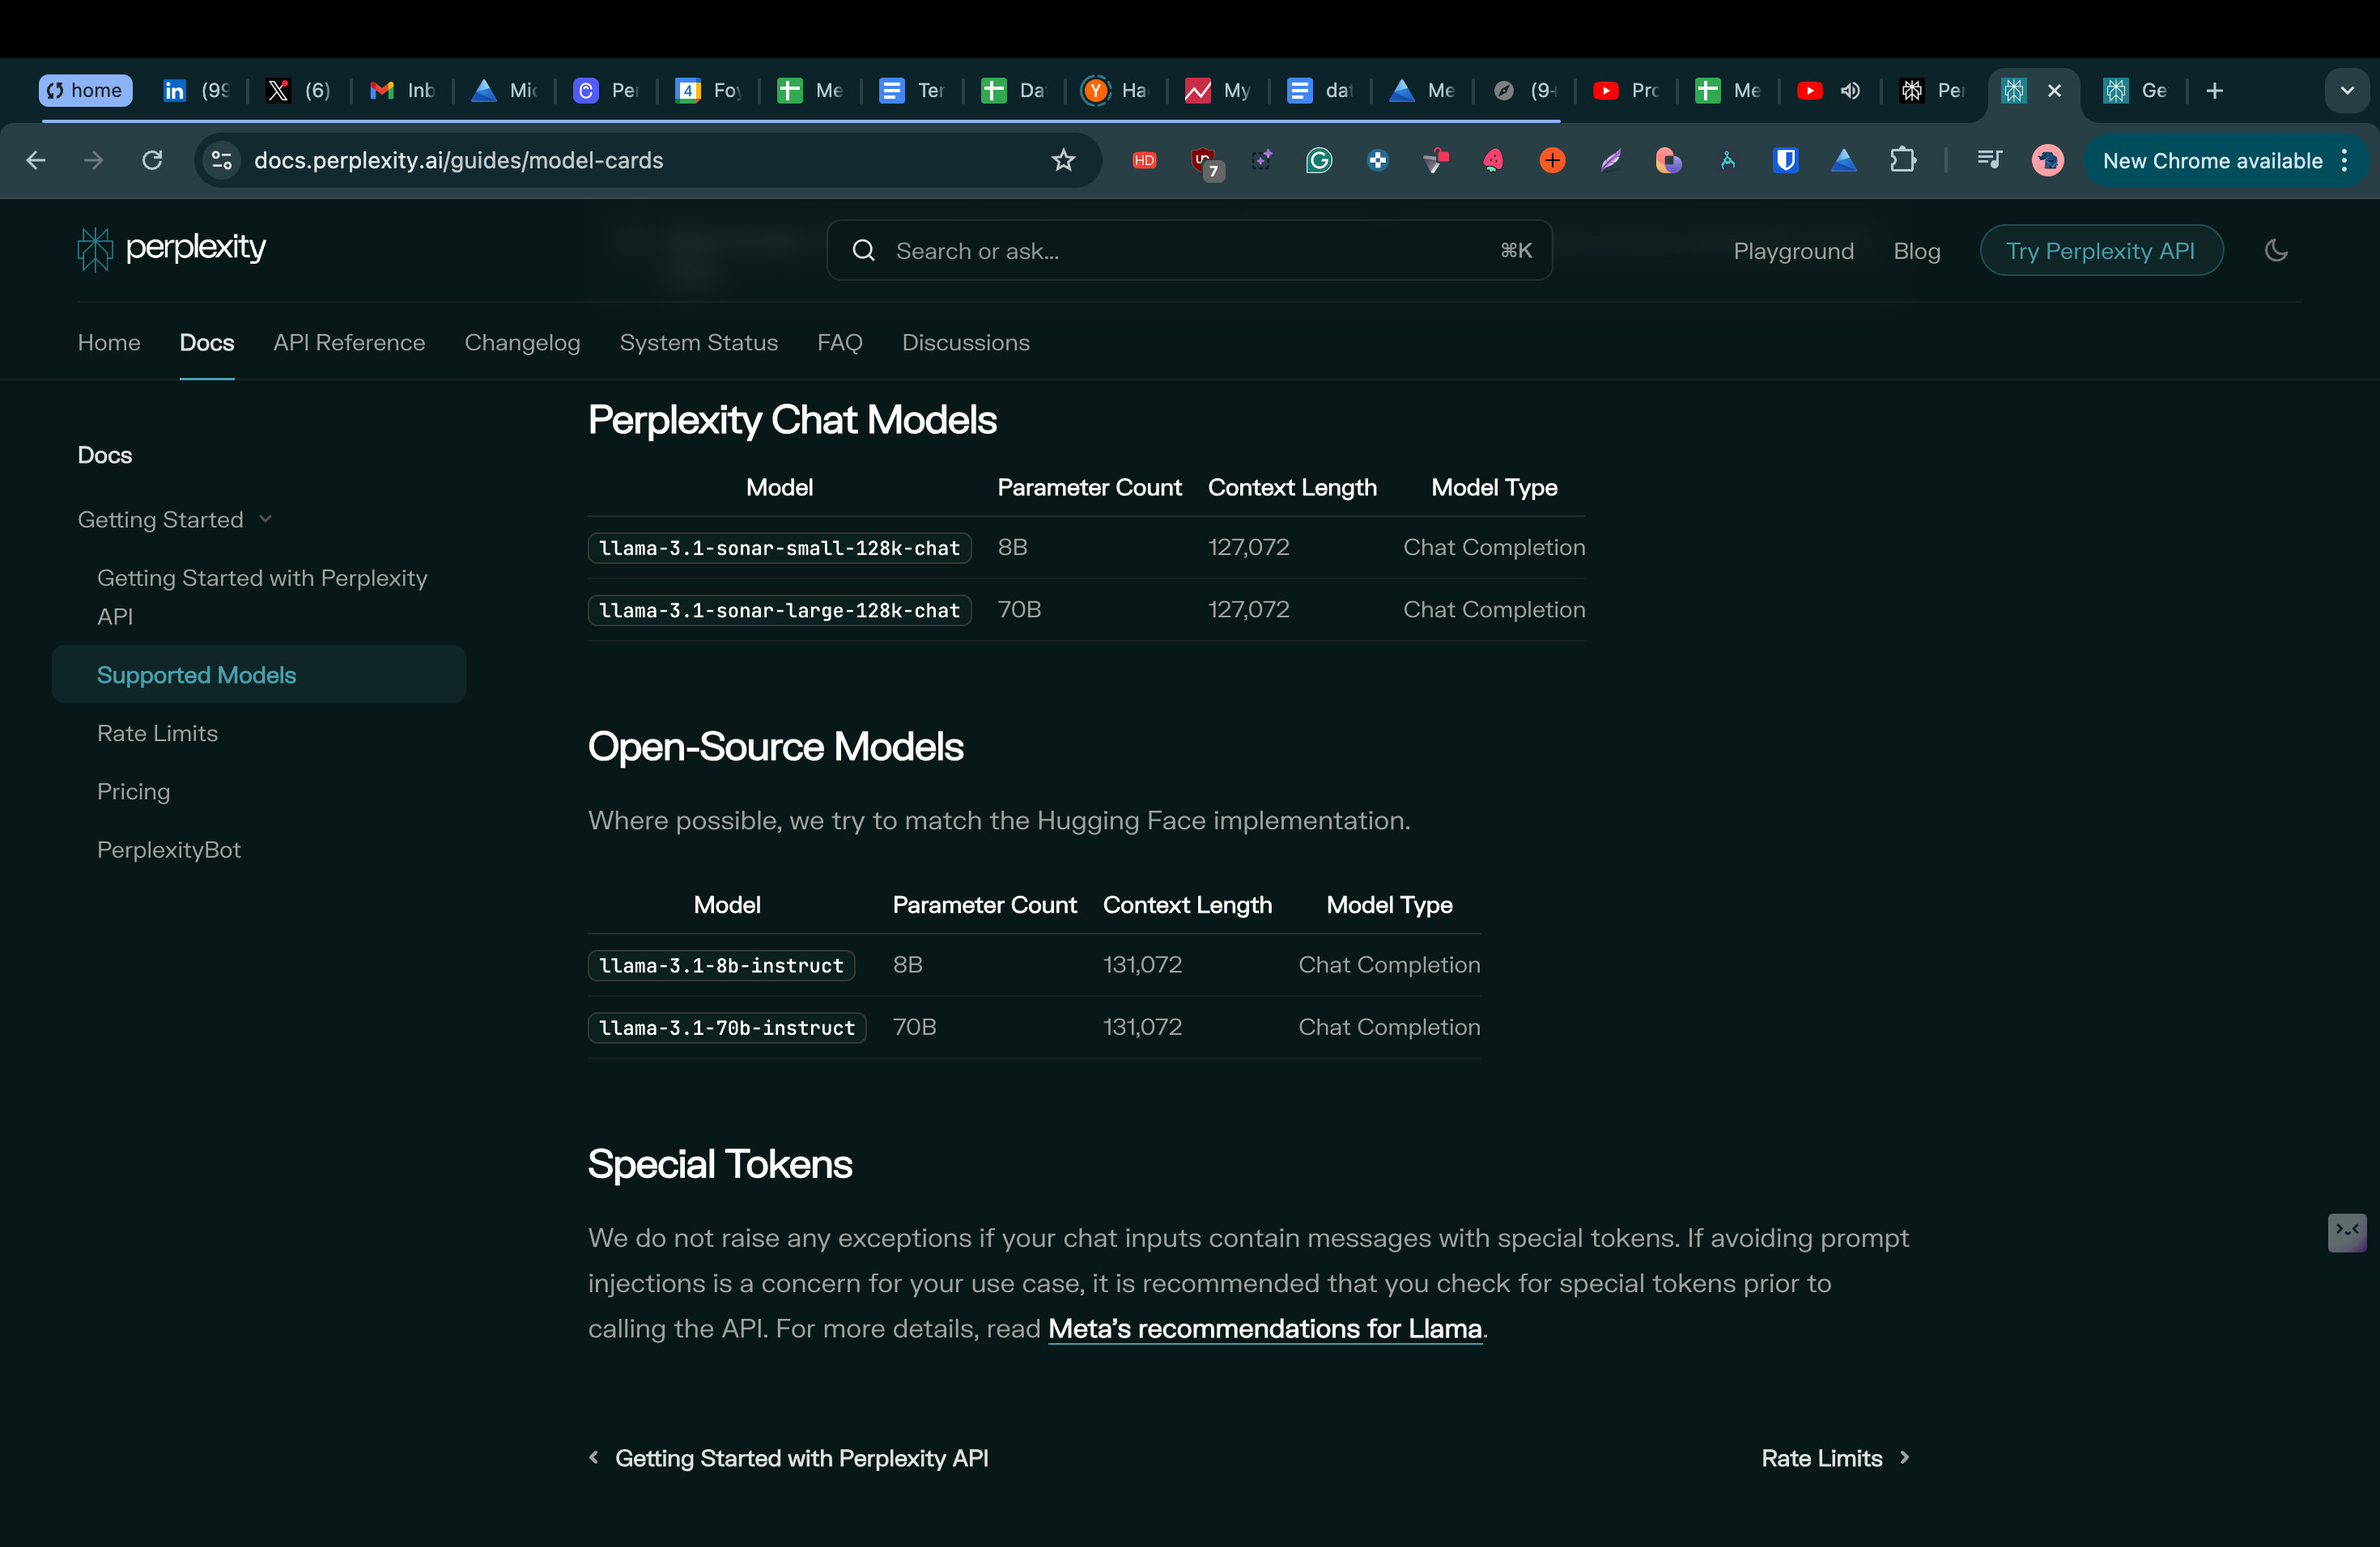Select the Docs navigation tab

pyautogui.click(x=207, y=343)
